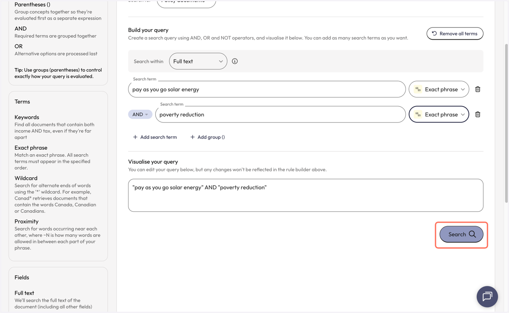Image resolution: width=509 pixels, height=313 pixels.
Task: Click the 'Fields' sidebar heading
Action: tap(22, 277)
